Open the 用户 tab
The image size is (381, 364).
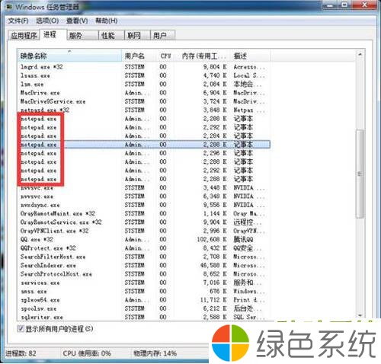point(162,35)
